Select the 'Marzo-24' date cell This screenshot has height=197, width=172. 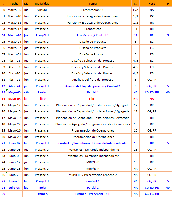pos(14,42)
